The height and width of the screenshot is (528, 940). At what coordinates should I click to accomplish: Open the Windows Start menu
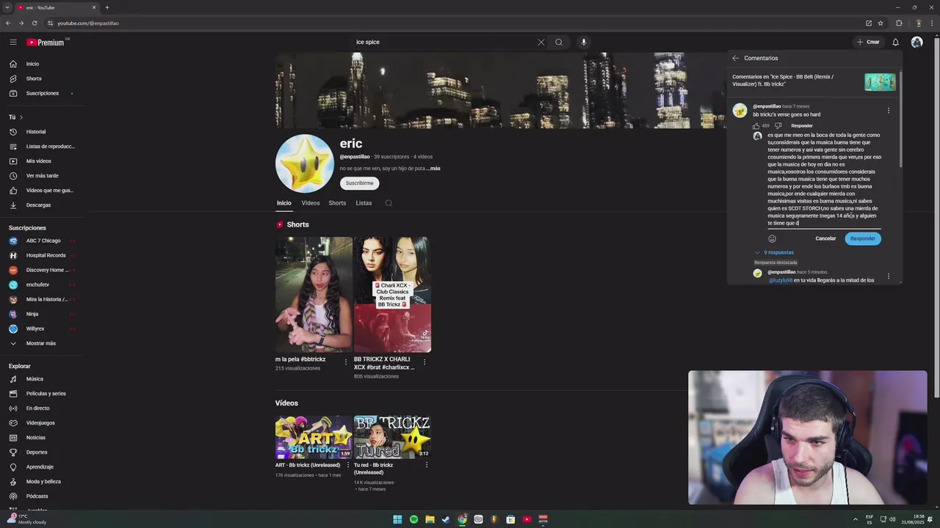[x=397, y=519]
